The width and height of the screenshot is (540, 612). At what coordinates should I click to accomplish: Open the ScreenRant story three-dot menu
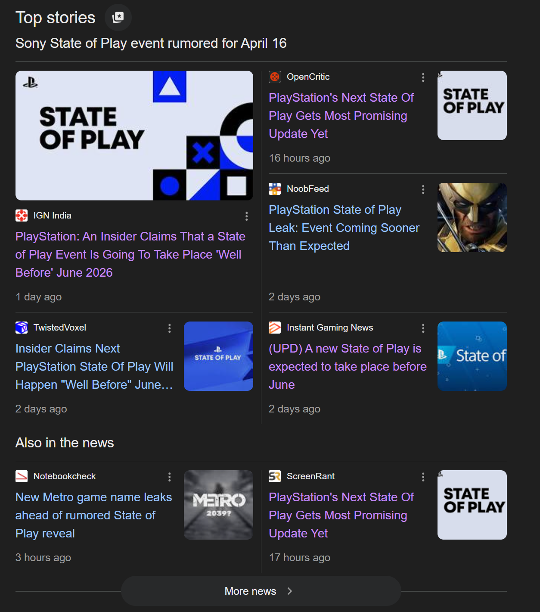(423, 477)
